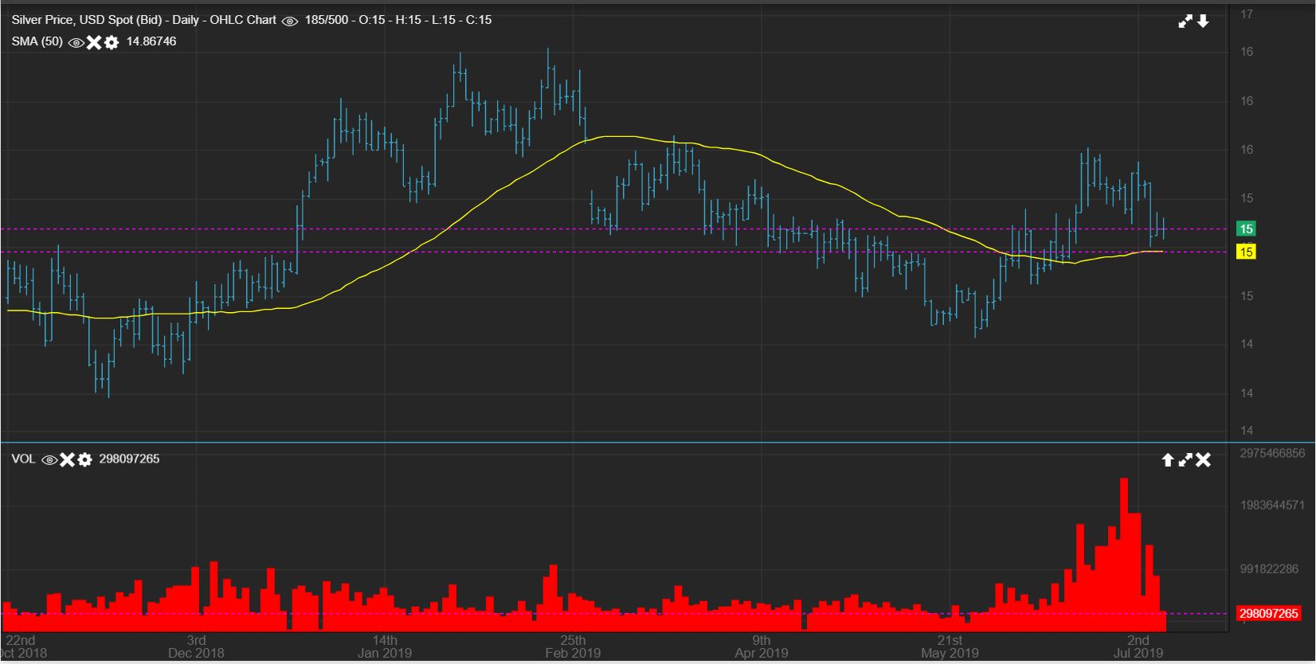Open VOL indicator settings gear
The width and height of the screenshot is (1316, 664).
(84, 459)
